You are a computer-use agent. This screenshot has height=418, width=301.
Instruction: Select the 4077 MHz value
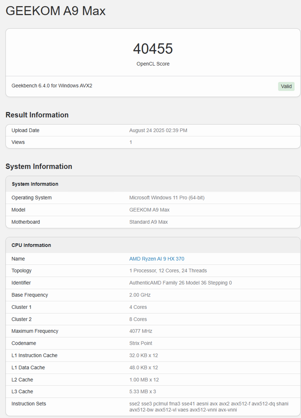pyautogui.click(x=141, y=331)
